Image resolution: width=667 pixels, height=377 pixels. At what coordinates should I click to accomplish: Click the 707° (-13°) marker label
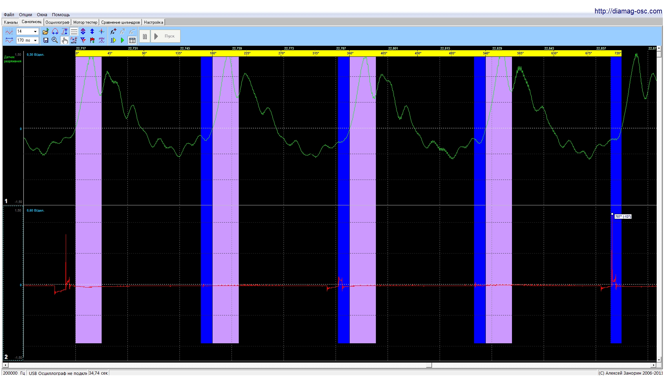pos(623,217)
